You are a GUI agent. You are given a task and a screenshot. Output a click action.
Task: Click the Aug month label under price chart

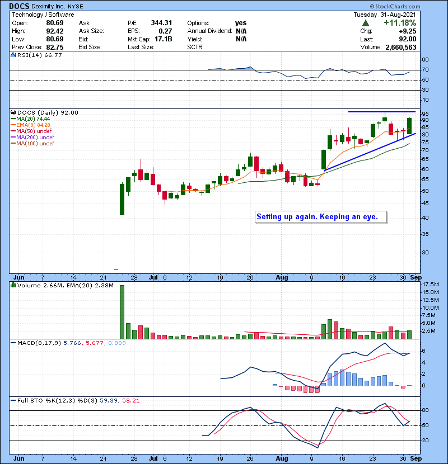282,278
